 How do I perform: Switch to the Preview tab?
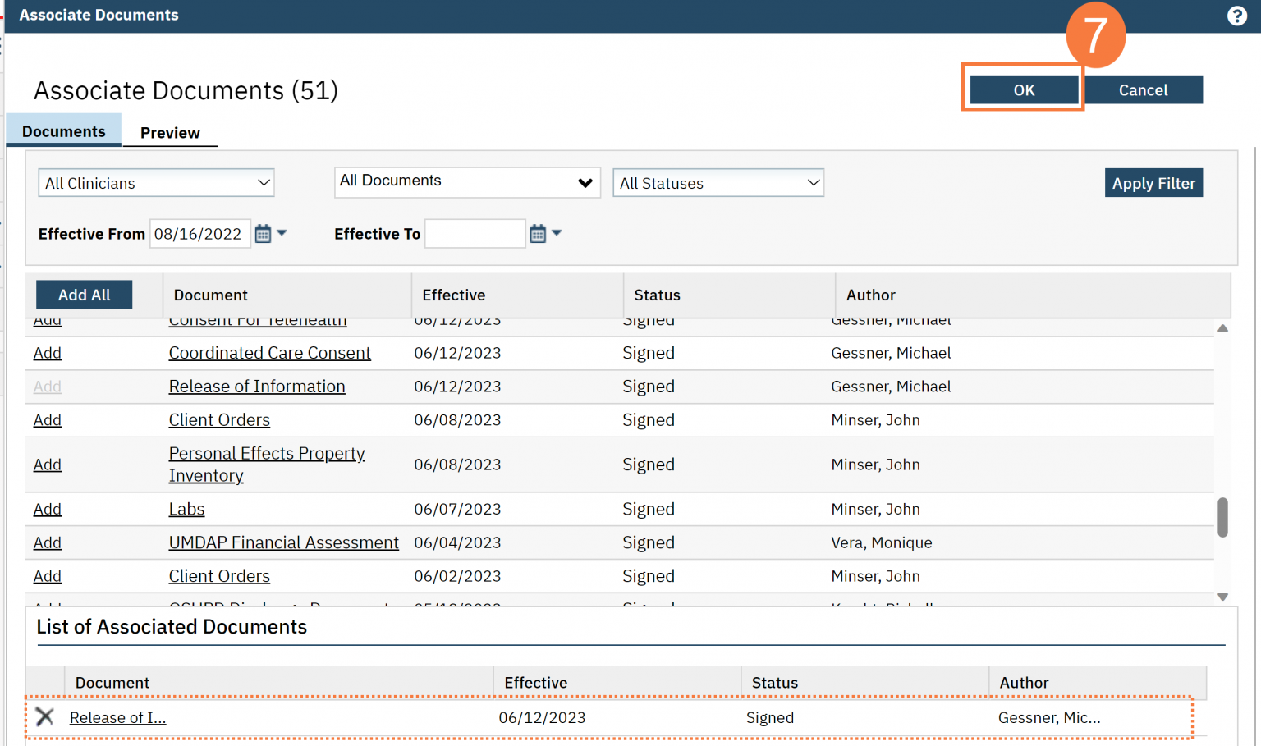pyautogui.click(x=170, y=133)
